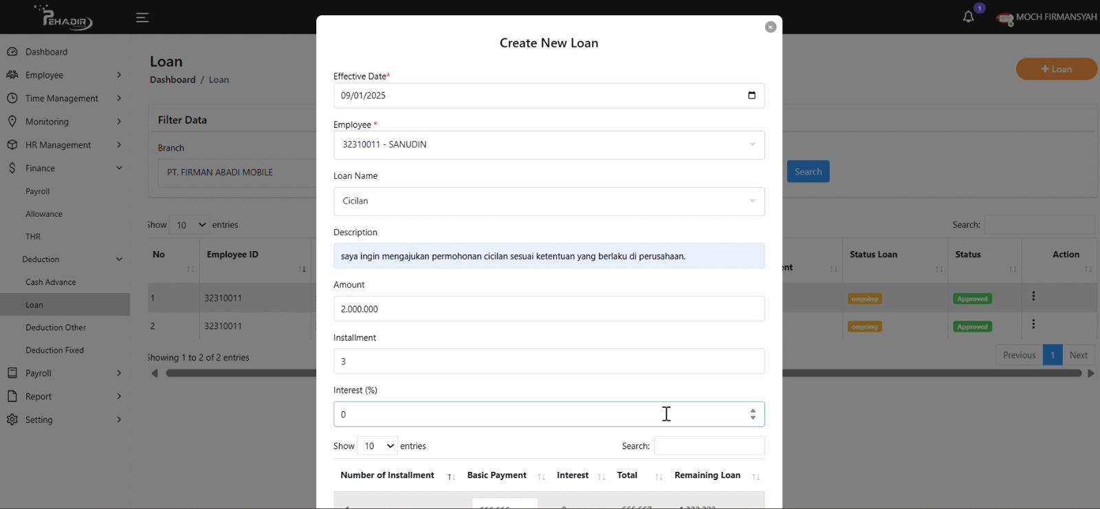Screen dimensions: 1100x509
Task: Select Cash Advance in sidebar
Action: click(x=51, y=282)
